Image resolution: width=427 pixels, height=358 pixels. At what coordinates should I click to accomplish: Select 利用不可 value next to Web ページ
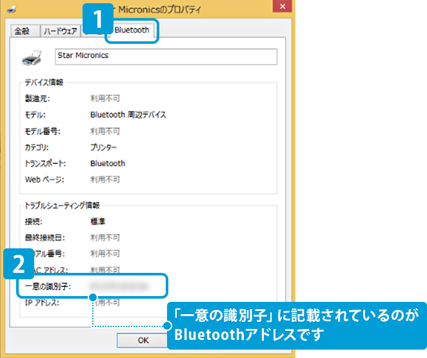[105, 180]
